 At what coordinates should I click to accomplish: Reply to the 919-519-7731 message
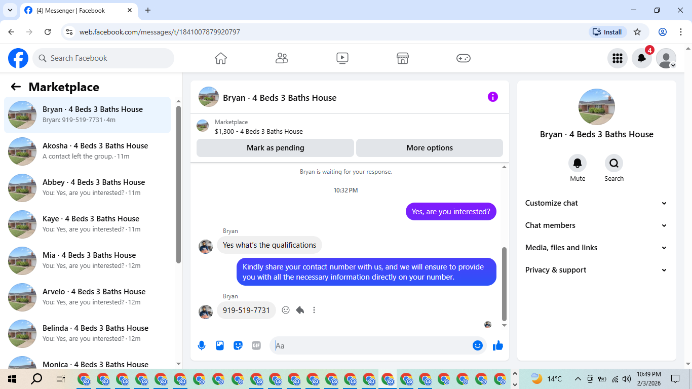[300, 310]
